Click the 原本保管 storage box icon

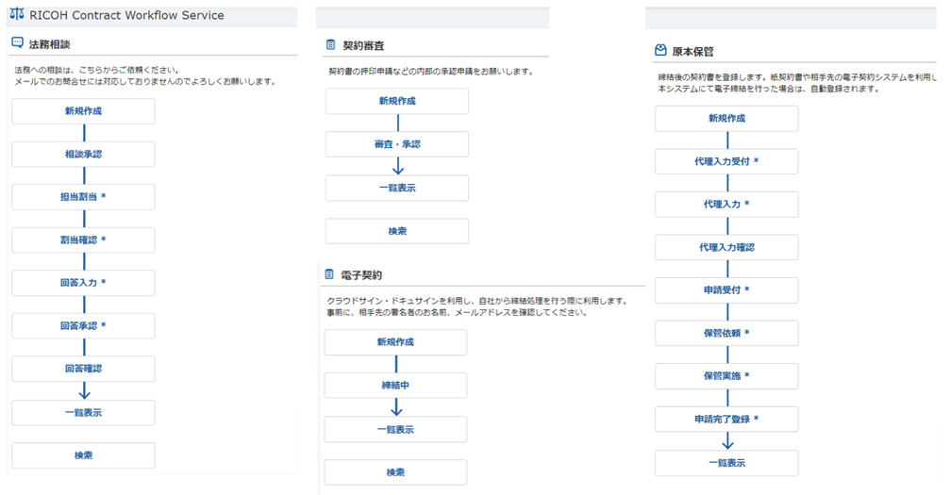659,51
